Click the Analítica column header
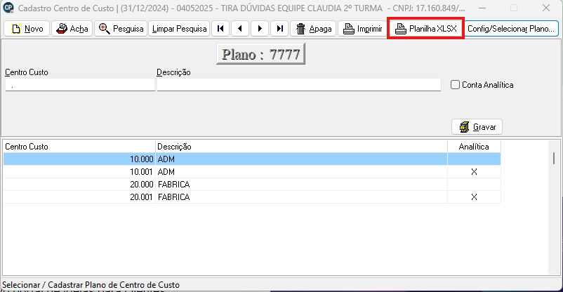The width and height of the screenshot is (563, 292). (474, 147)
